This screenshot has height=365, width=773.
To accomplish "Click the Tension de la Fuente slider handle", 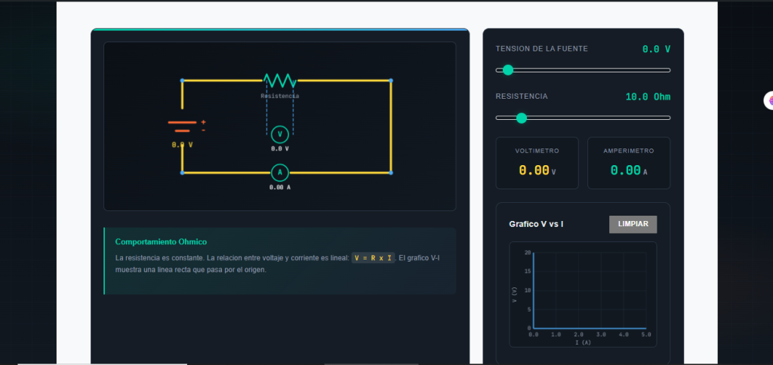I will [508, 70].
